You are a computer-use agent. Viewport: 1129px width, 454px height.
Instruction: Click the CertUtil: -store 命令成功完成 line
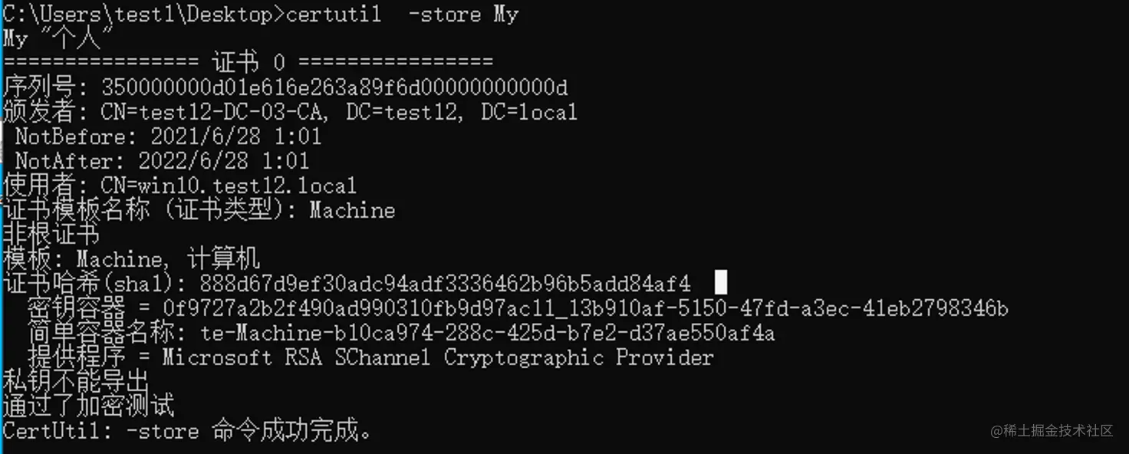(187, 431)
